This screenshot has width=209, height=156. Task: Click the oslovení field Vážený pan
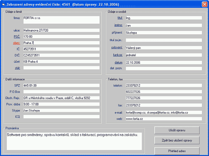coord(164,48)
